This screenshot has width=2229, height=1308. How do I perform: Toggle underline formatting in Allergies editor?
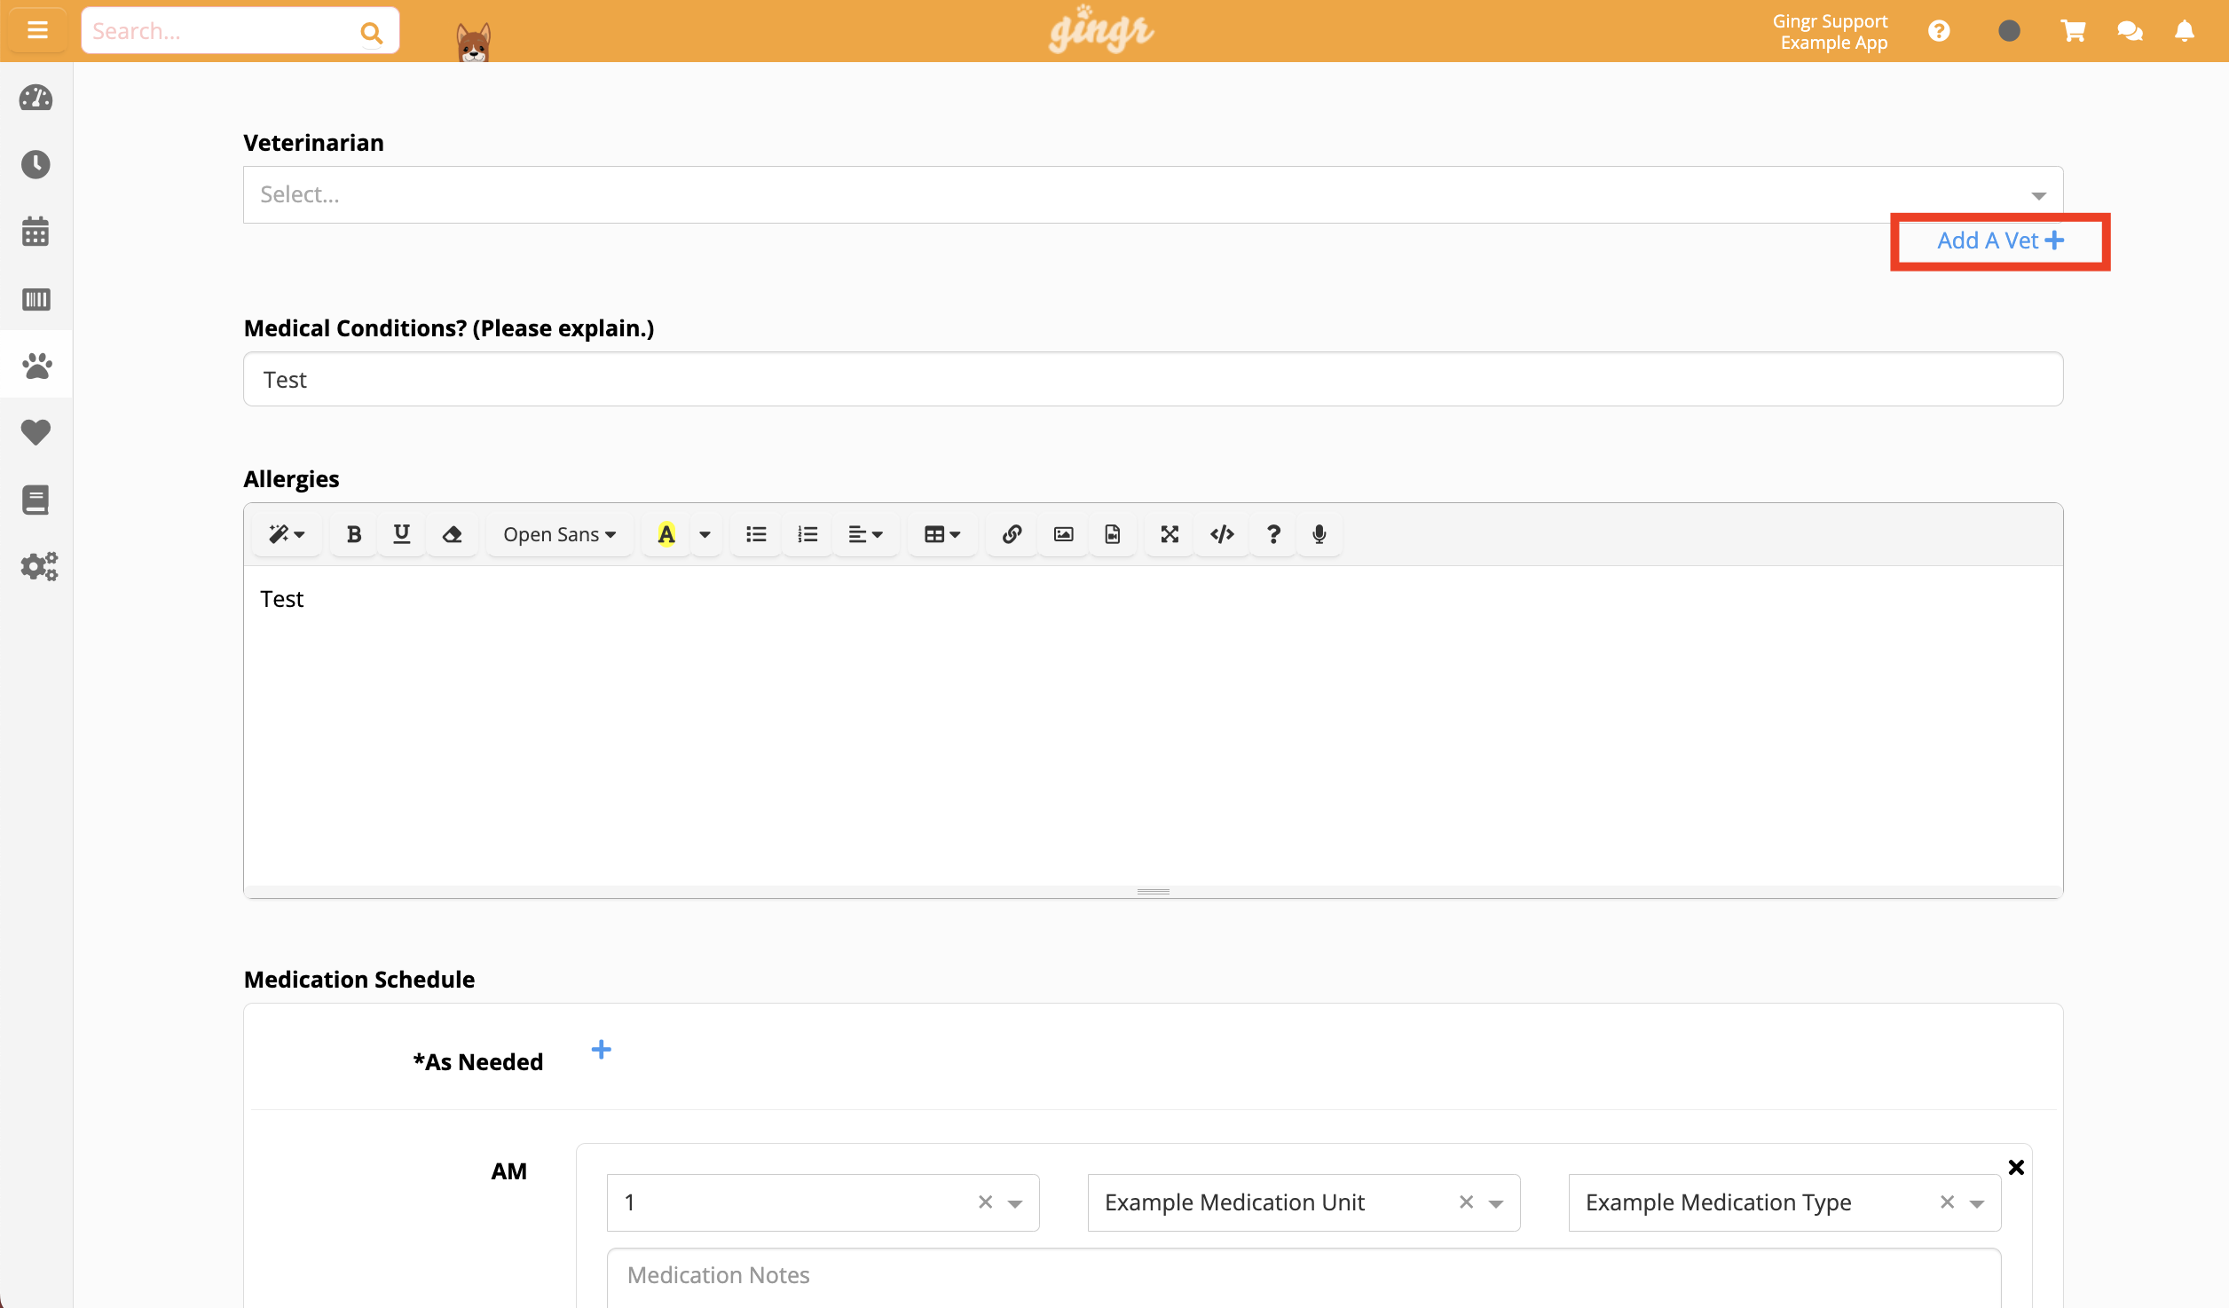point(402,534)
